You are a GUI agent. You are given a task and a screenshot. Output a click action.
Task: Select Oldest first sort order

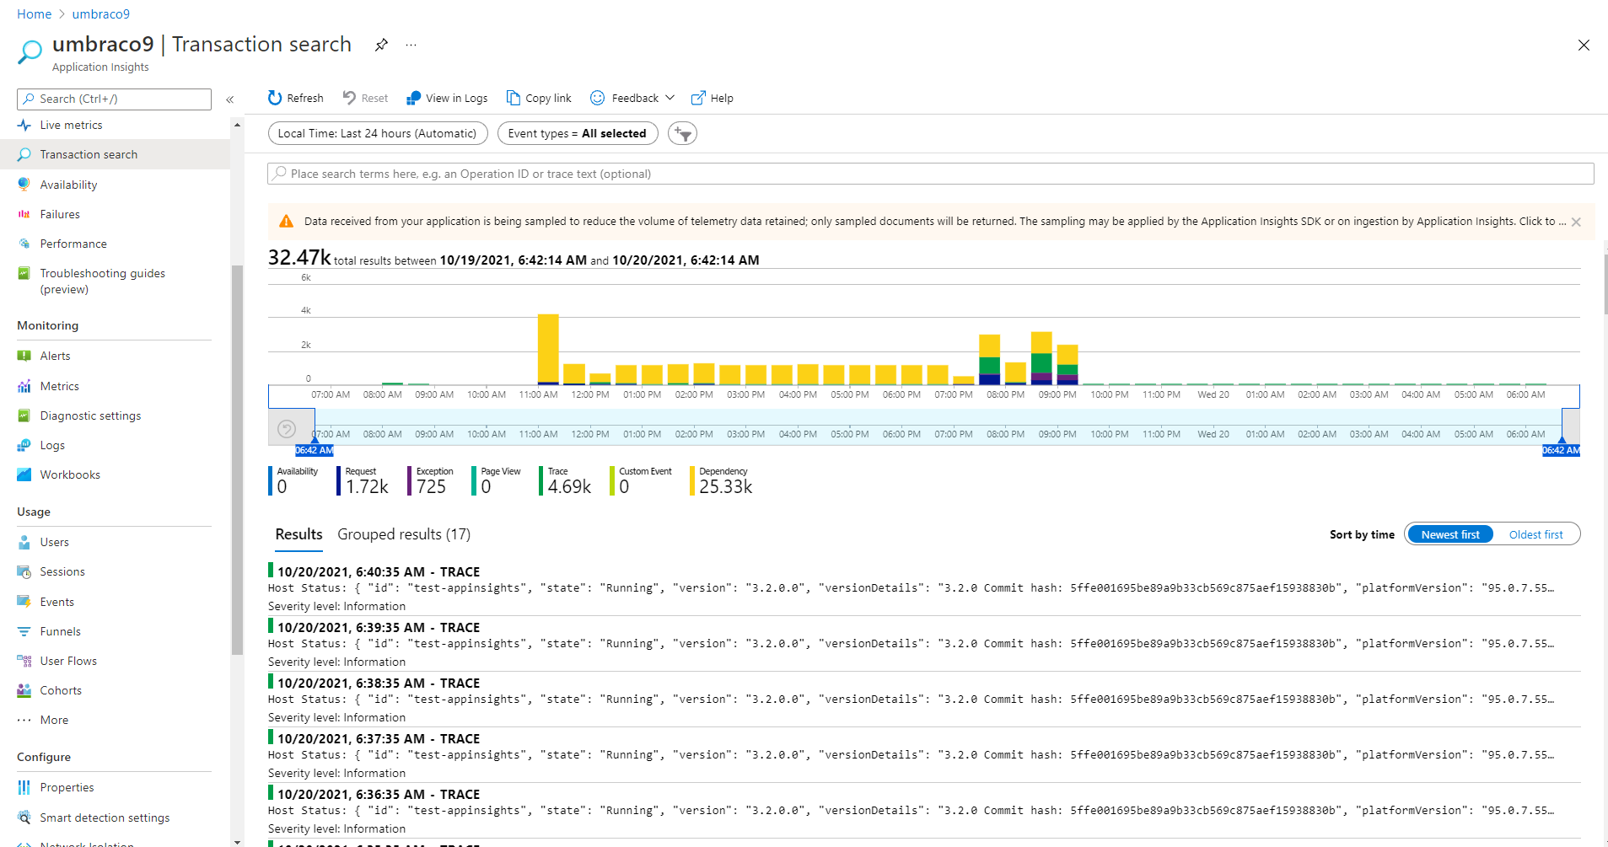pos(1535,534)
